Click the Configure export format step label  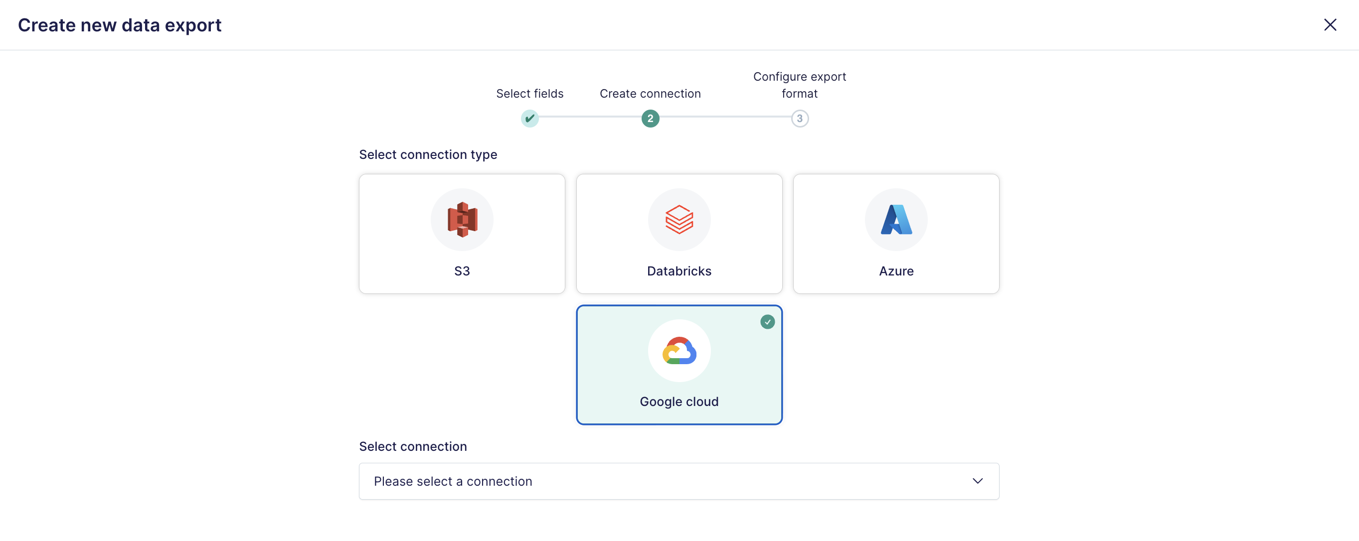click(x=799, y=85)
